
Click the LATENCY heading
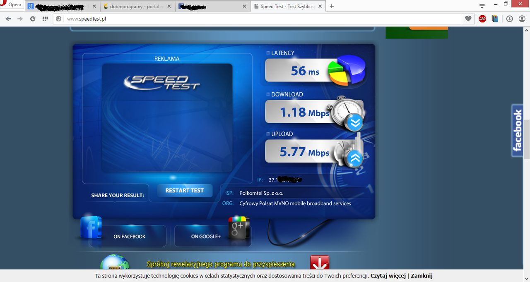point(283,53)
